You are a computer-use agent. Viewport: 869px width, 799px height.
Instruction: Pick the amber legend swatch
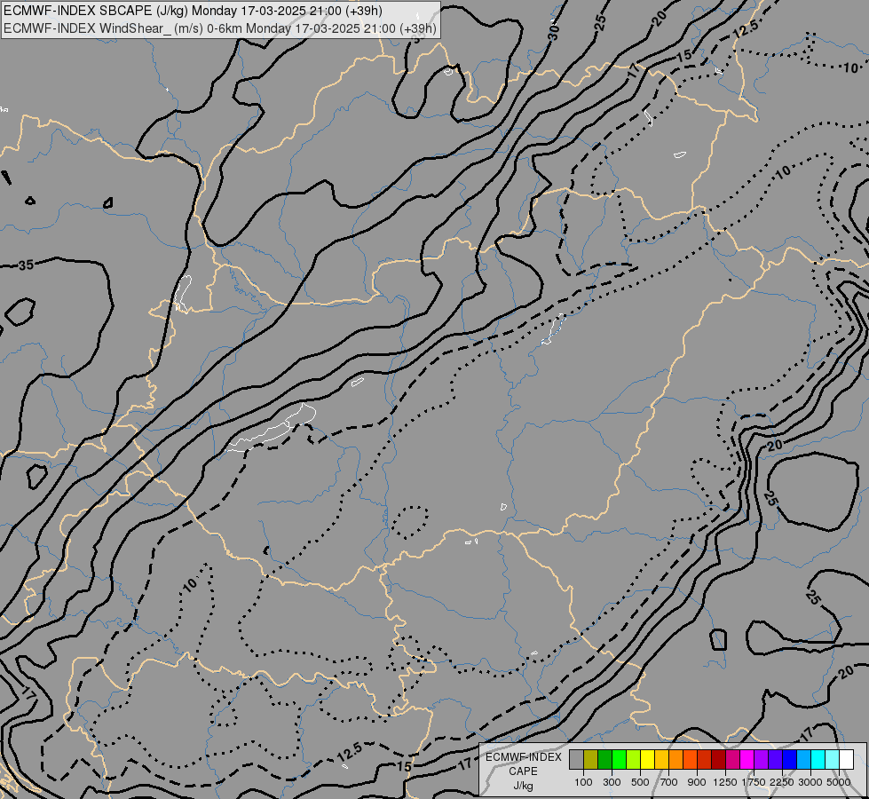coord(661,759)
